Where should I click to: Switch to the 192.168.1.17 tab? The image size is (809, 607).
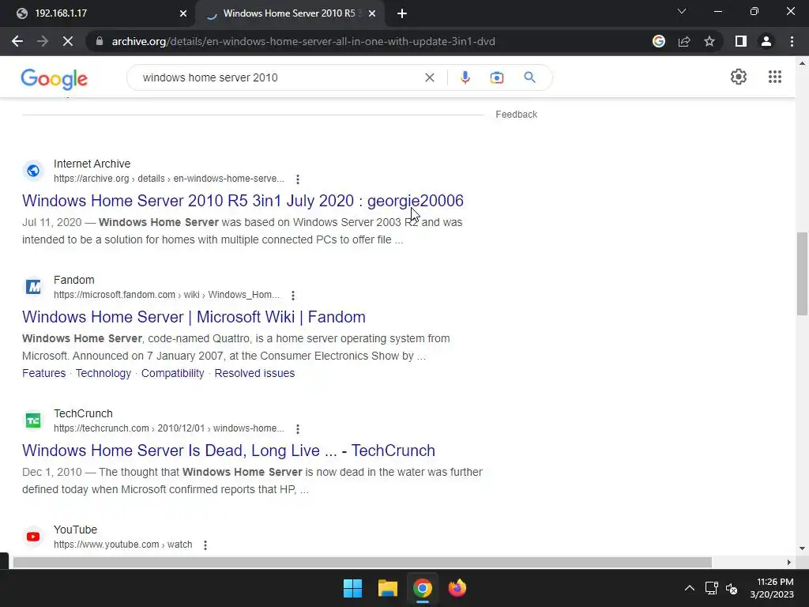(98, 13)
